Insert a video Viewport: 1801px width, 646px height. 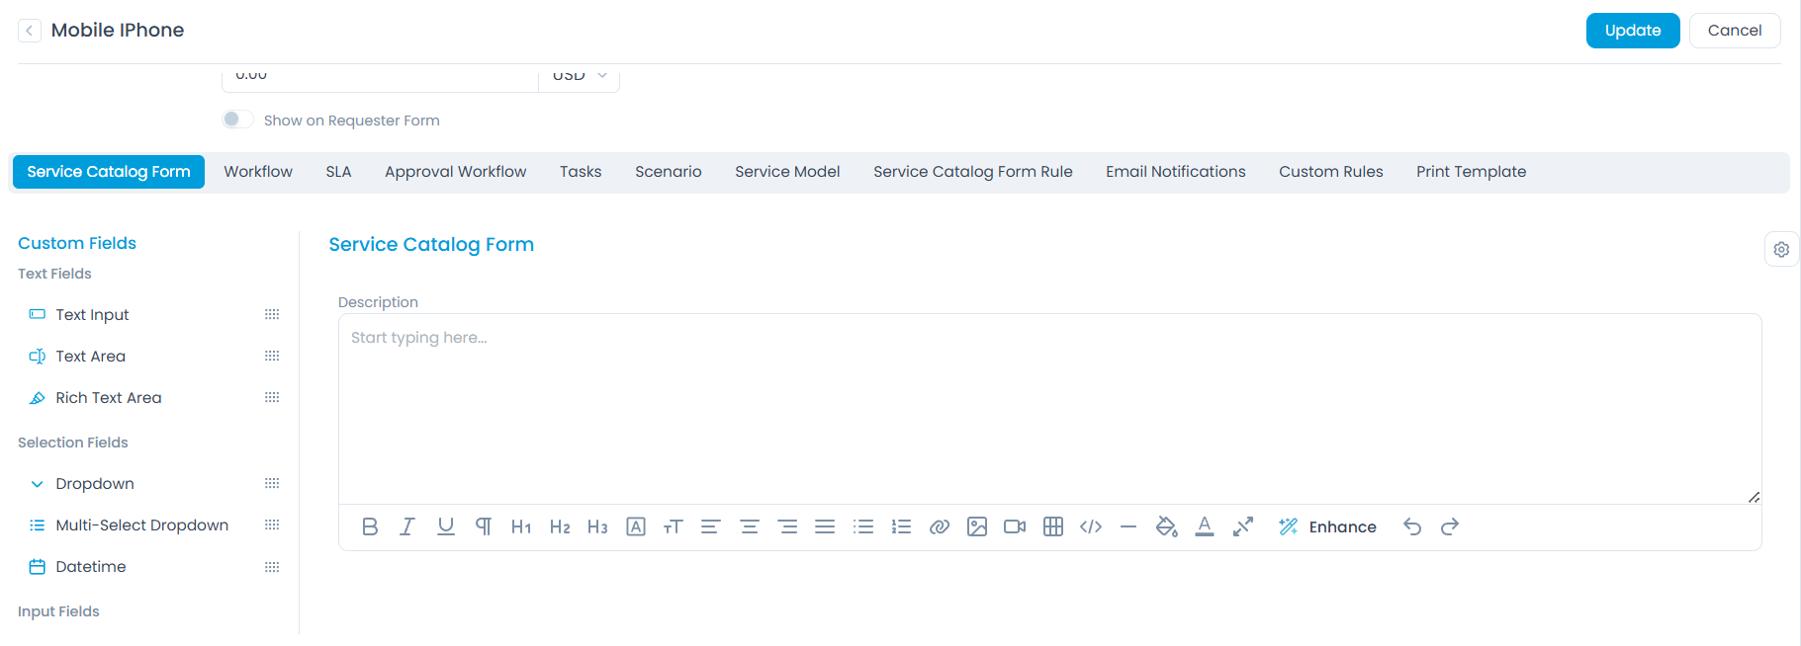(1015, 527)
